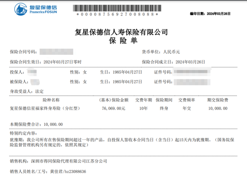Click the barcode at the top
The width and height of the screenshot is (247, 192).
(117, 8)
